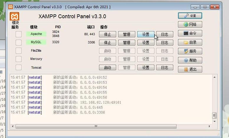The image size is (229, 138).
Task: Start Mercury with its 启动 button
Action: (x=108, y=59)
